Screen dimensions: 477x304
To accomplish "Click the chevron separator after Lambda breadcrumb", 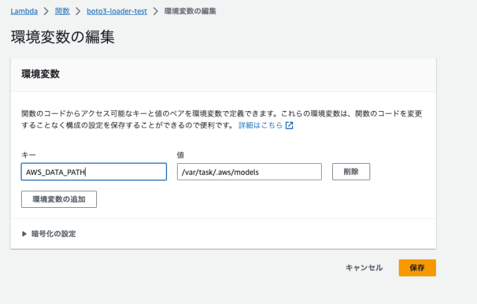I will click(x=46, y=12).
